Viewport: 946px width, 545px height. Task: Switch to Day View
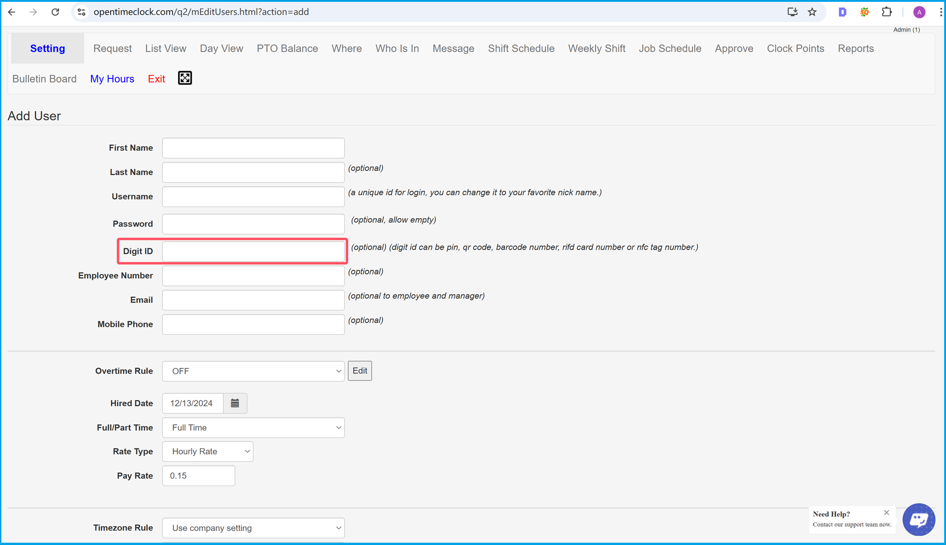222,48
